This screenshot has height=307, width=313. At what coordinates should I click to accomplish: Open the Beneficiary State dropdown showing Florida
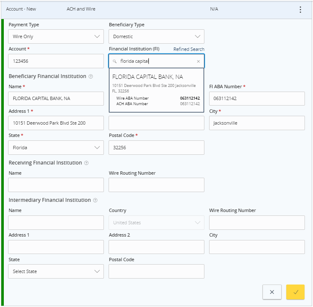point(56,148)
